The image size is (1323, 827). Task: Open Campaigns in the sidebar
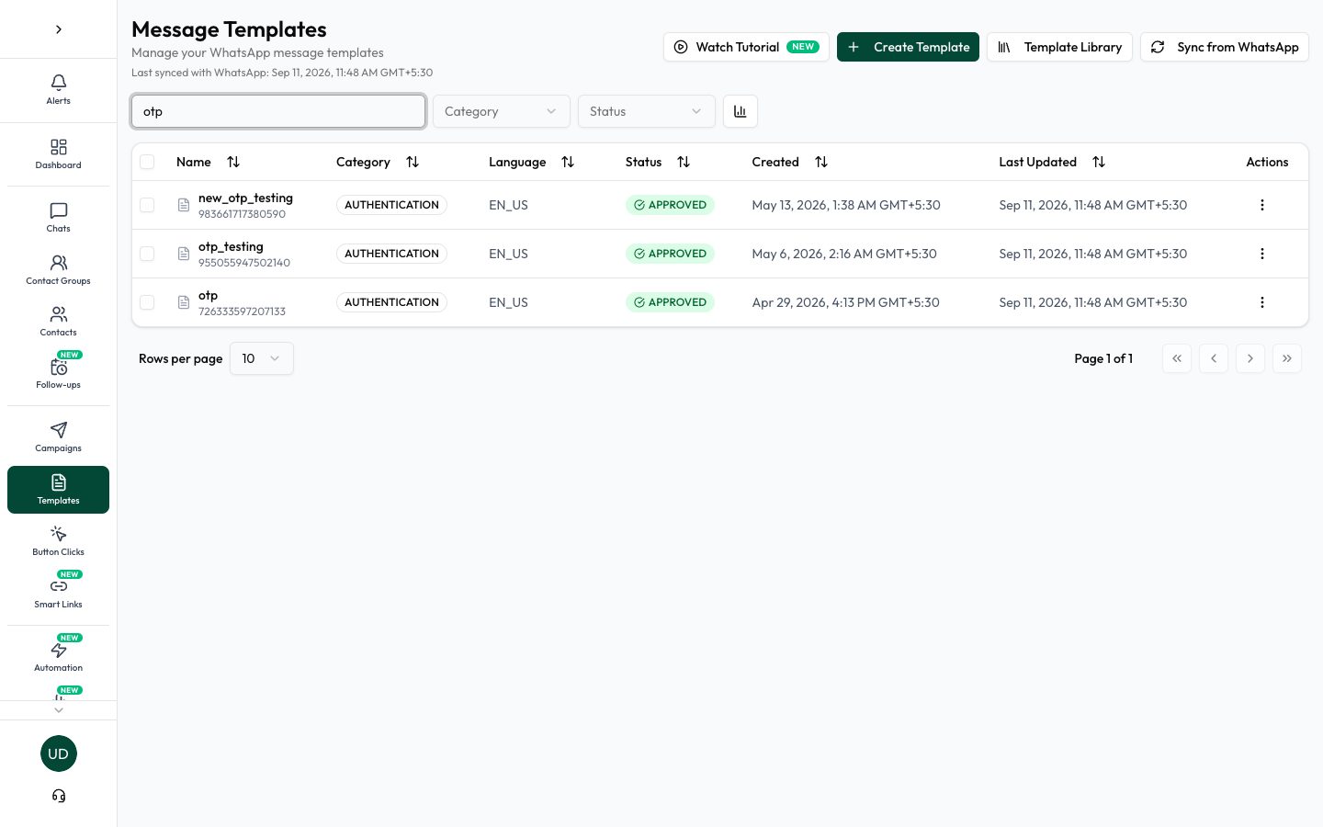[58, 437]
